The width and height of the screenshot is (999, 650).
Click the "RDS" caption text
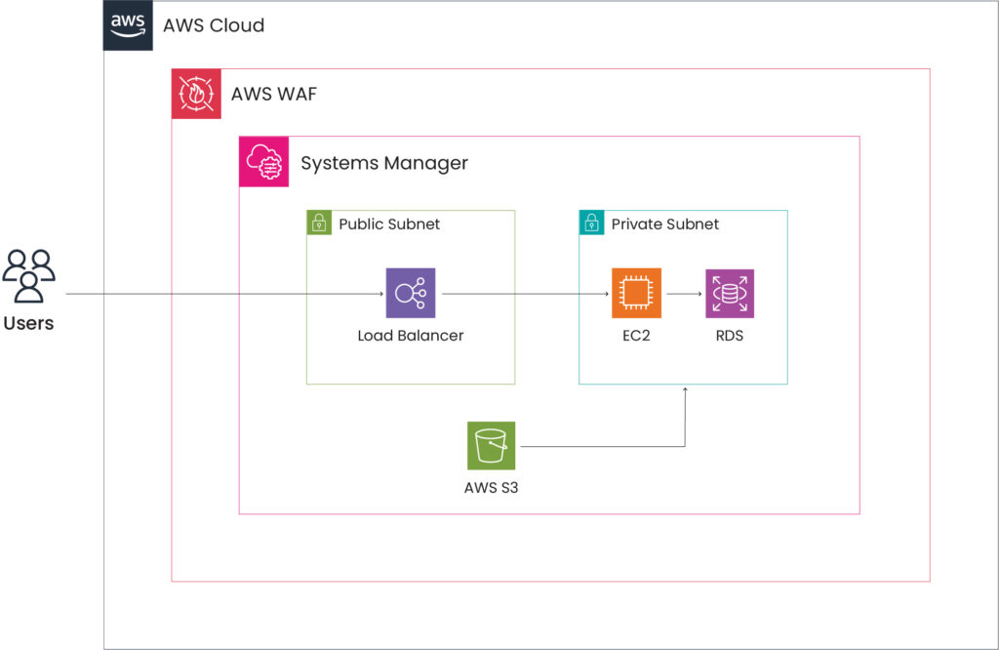tap(730, 336)
